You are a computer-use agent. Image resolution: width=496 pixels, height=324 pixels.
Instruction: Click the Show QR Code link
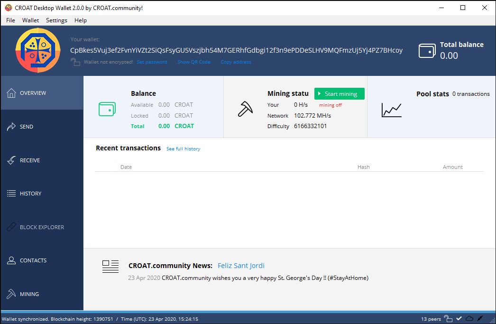pos(194,62)
